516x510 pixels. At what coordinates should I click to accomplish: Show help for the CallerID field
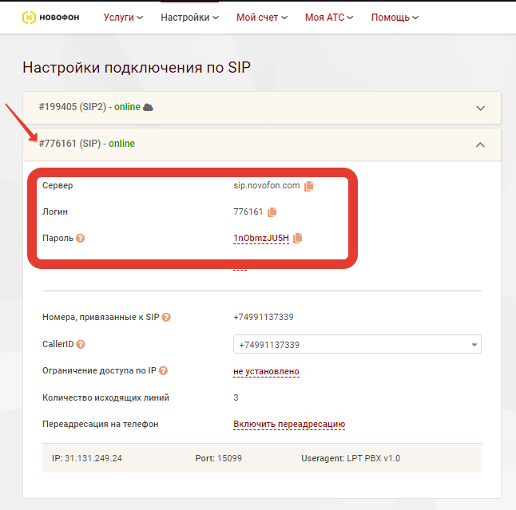[81, 344]
